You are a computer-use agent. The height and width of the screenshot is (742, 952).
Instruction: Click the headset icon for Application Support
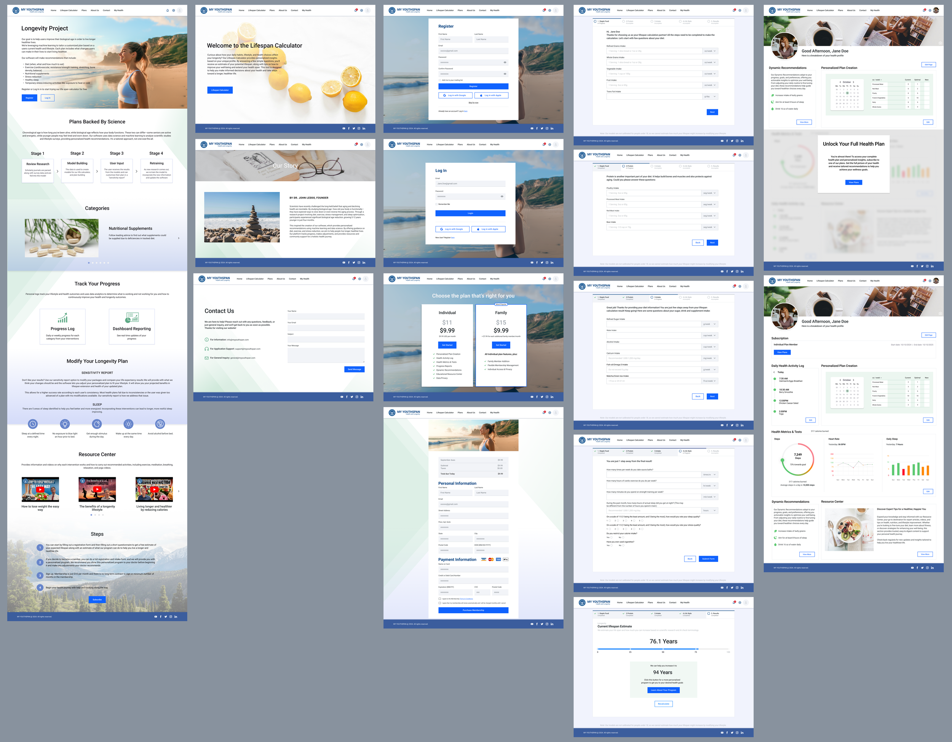207,349
